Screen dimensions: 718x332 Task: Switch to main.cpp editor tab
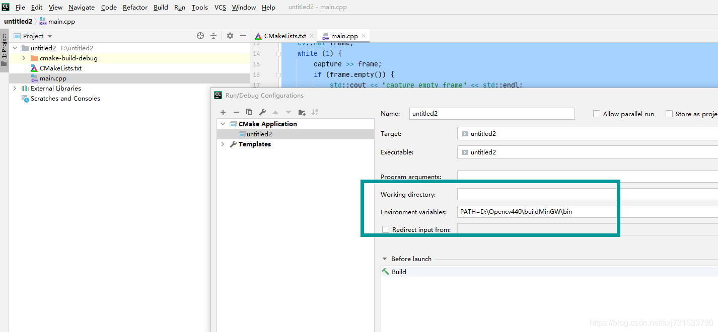tap(344, 36)
